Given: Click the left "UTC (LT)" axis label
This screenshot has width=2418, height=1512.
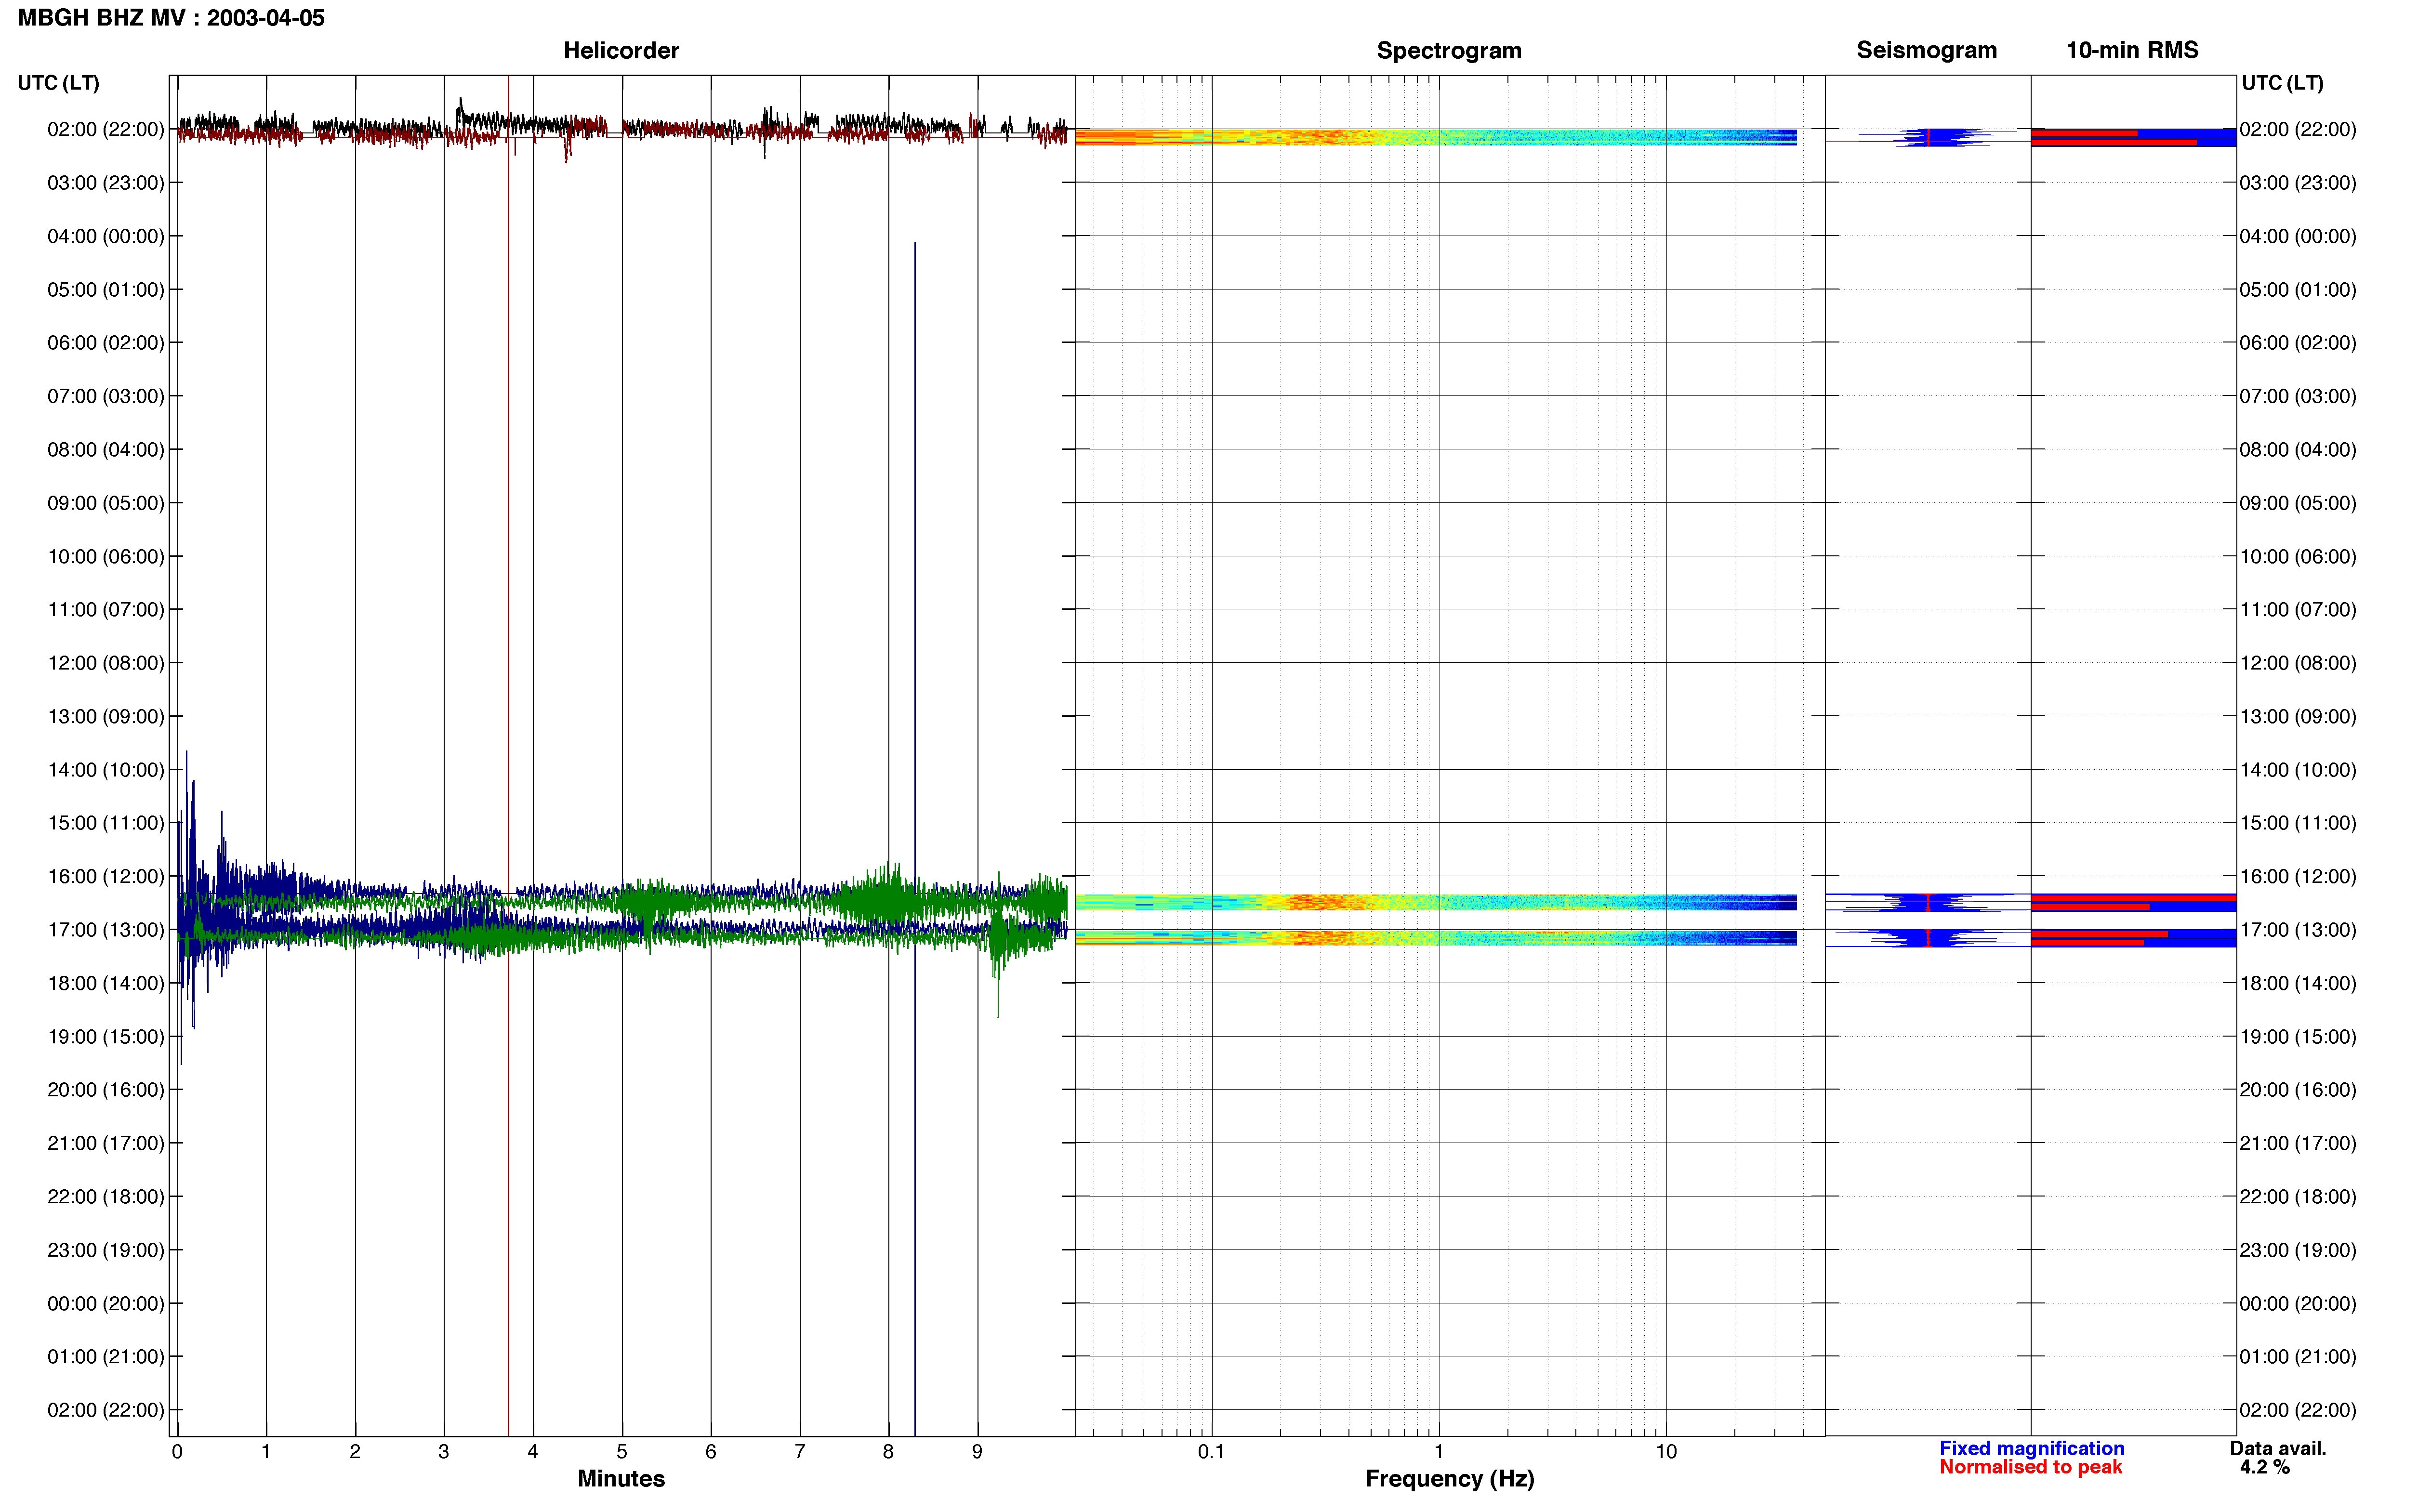Looking at the screenshot, I should 58,83.
